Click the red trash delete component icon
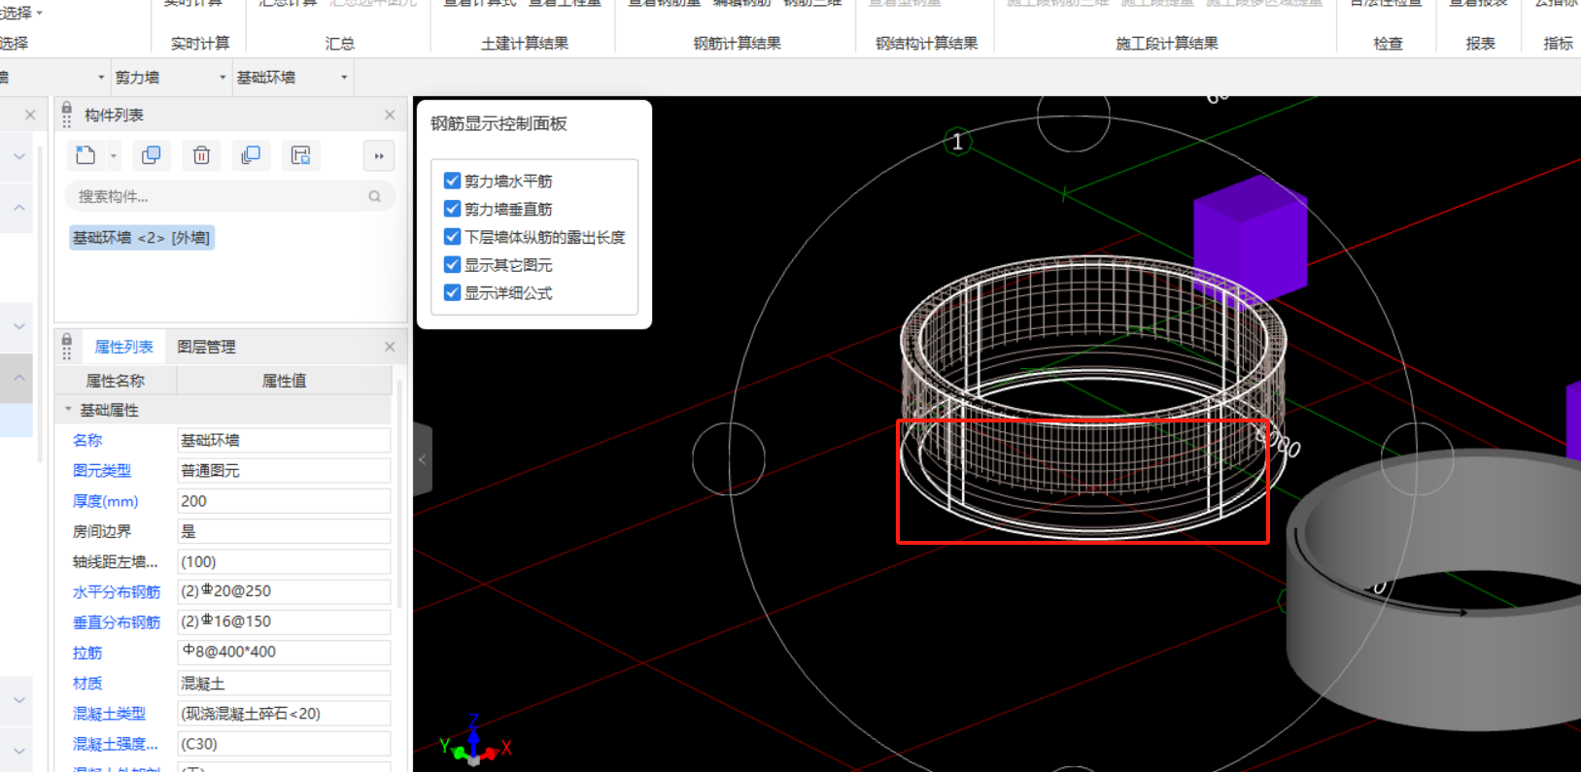1581x772 pixels. point(201,155)
